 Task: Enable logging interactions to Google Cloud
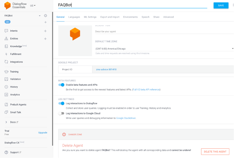pos(61,113)
